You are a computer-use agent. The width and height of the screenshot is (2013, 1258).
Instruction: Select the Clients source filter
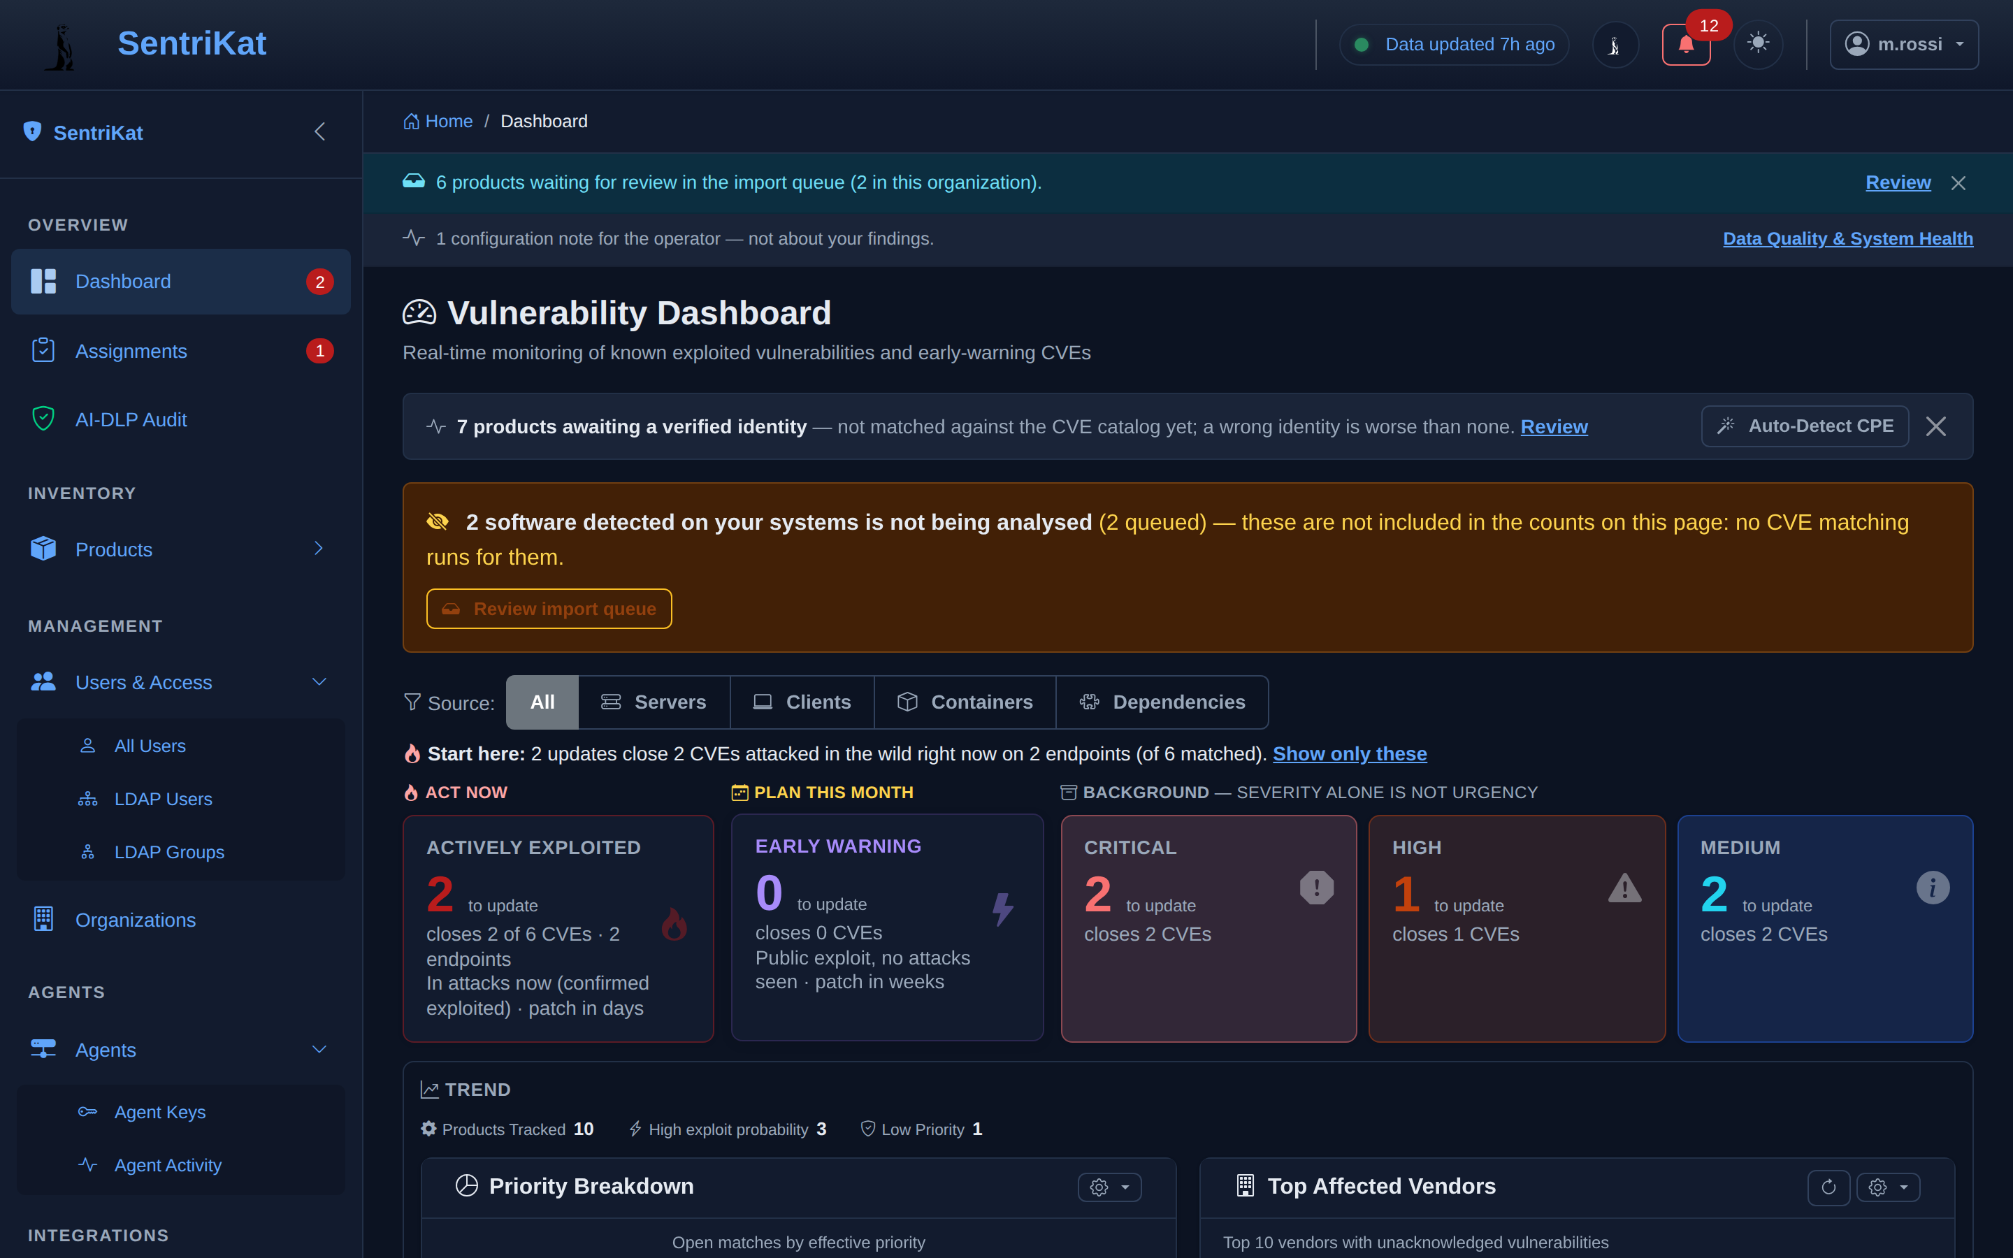pos(802,702)
